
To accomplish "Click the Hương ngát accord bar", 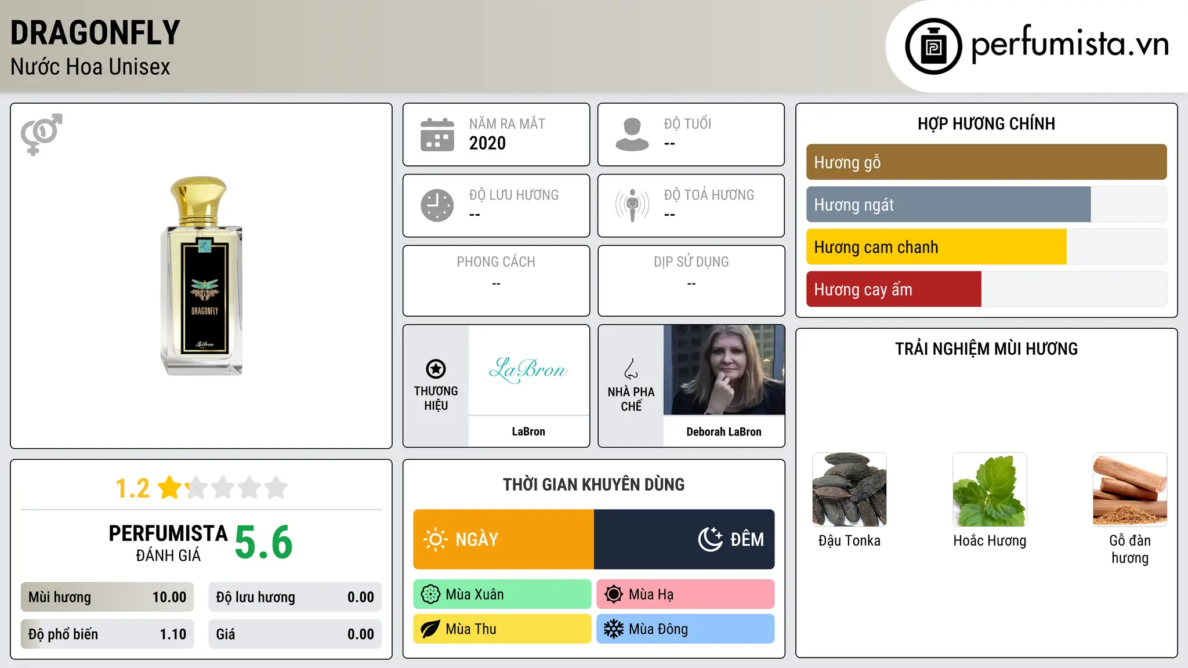I will [x=986, y=205].
